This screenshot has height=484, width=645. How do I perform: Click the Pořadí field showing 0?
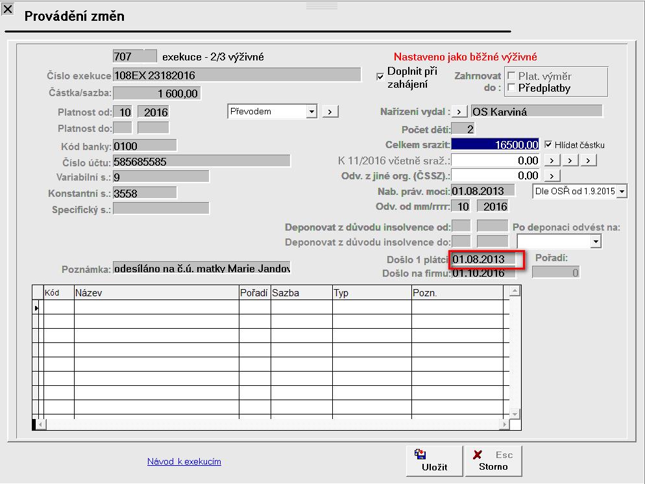click(555, 272)
